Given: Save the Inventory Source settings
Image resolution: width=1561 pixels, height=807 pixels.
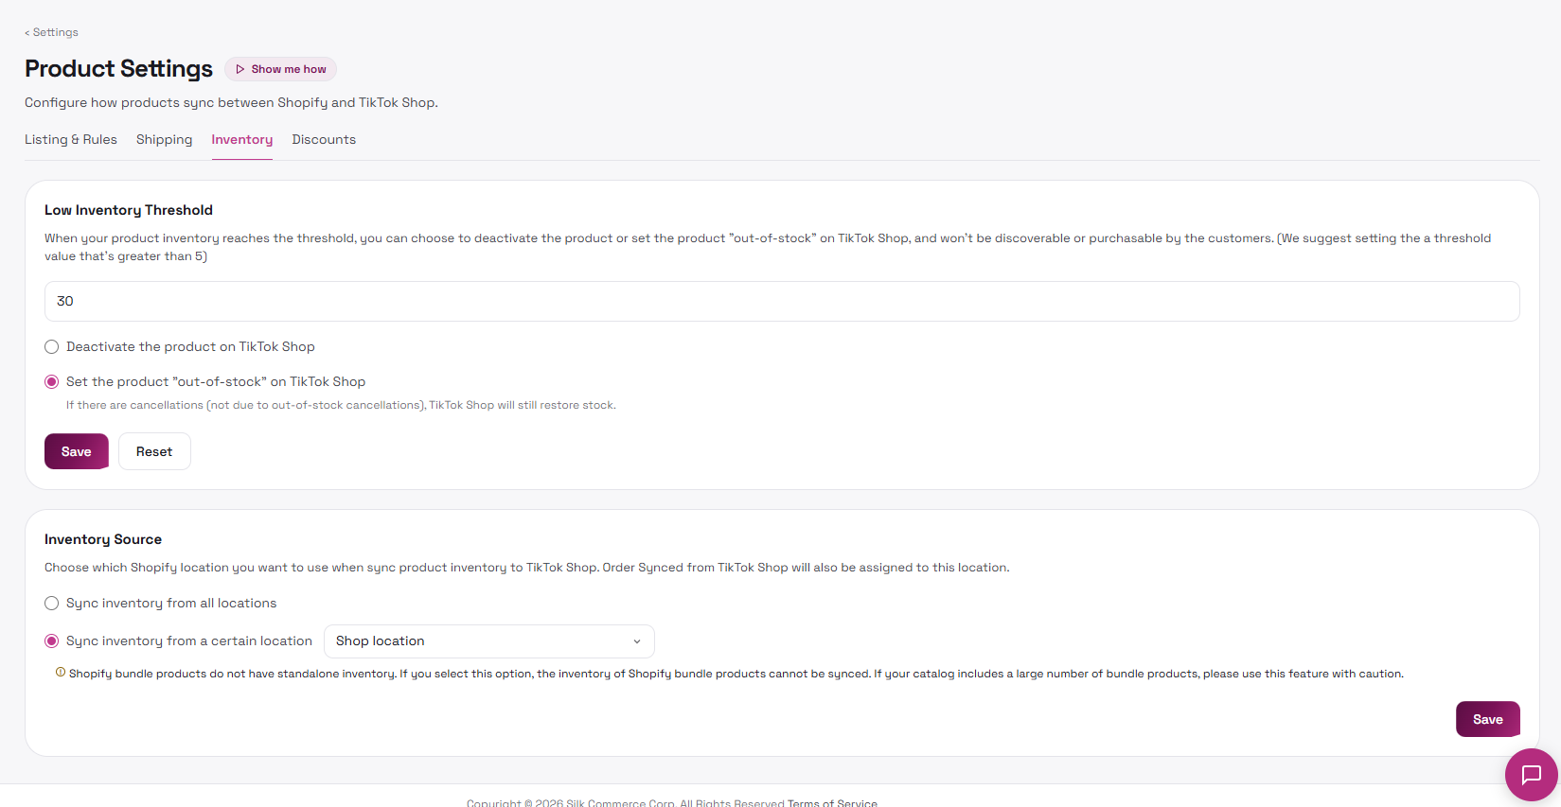Looking at the screenshot, I should [x=1488, y=719].
